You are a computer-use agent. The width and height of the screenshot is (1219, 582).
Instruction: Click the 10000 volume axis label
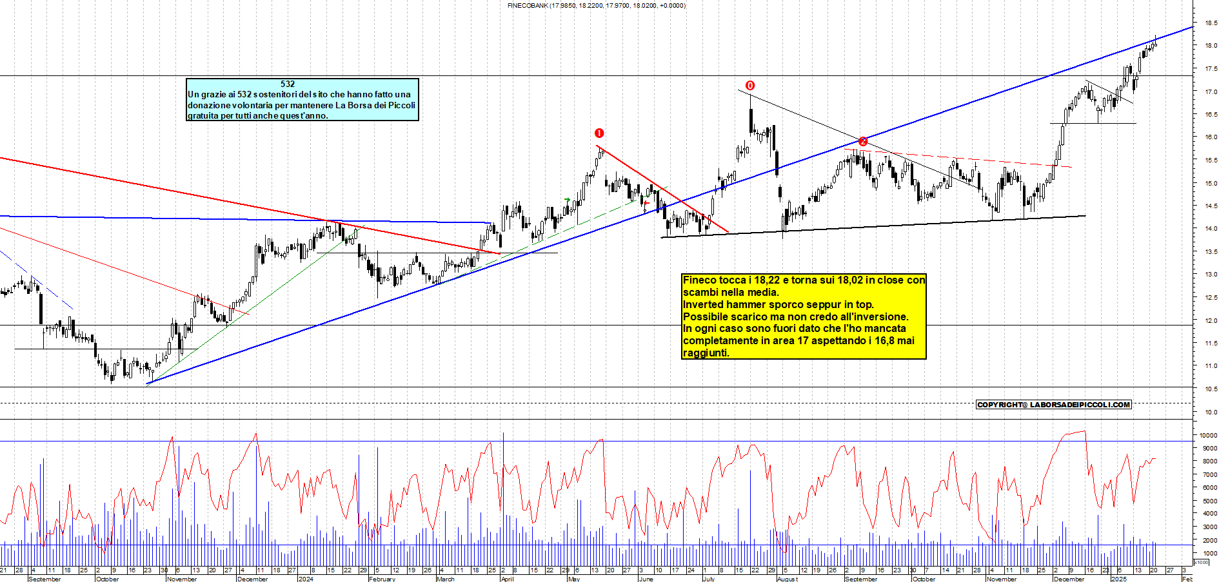coord(1208,436)
